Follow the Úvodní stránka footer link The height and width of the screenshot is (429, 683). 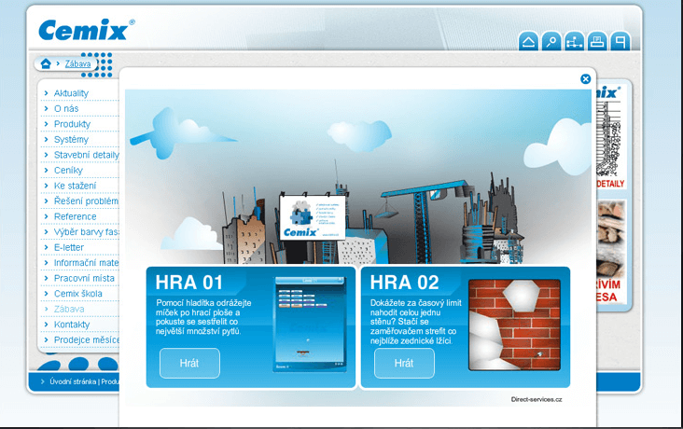pyautogui.click(x=73, y=381)
